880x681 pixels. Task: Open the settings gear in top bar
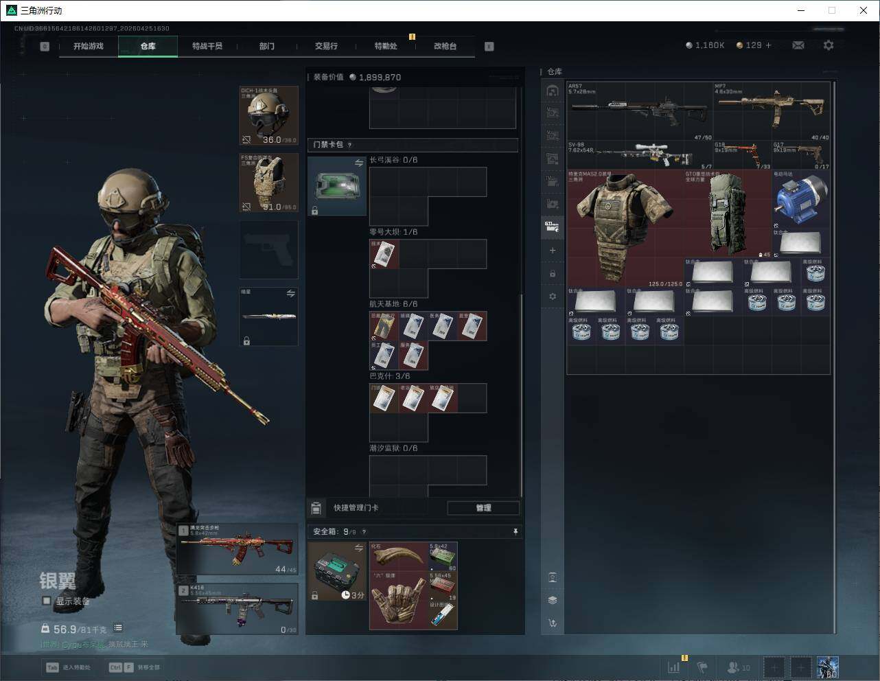pos(829,45)
